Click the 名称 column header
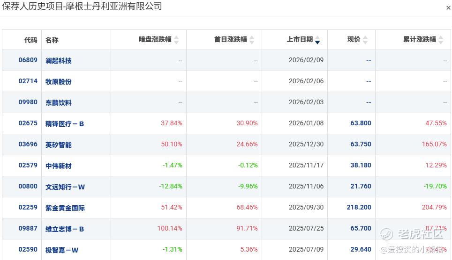Screen dimensions: 452x260 click(52, 40)
